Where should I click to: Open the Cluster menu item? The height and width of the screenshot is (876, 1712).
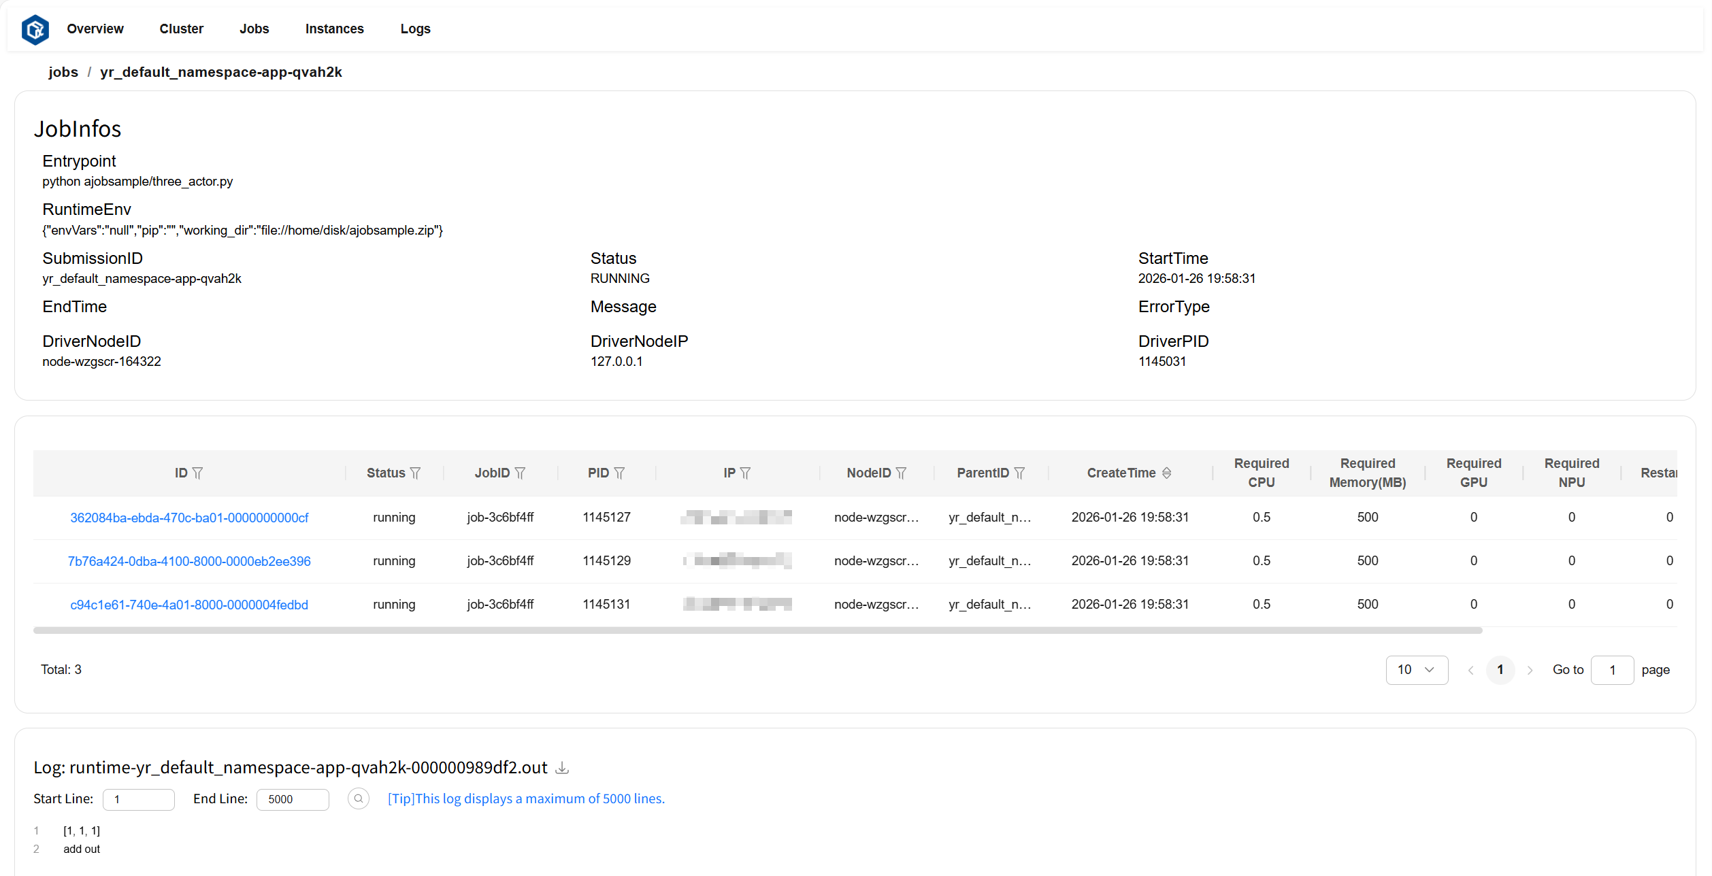tap(181, 29)
